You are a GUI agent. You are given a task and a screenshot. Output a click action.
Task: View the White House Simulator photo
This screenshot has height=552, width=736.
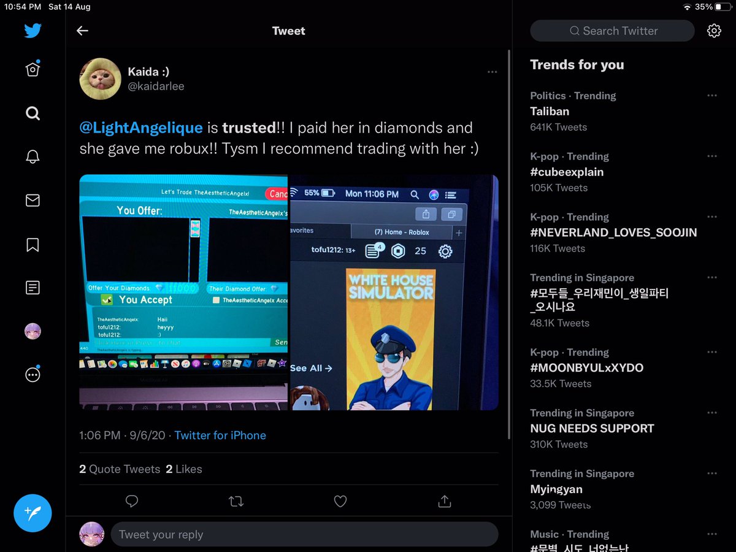(x=394, y=292)
